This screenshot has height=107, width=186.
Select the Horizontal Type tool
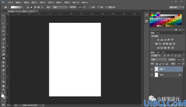[3, 74]
